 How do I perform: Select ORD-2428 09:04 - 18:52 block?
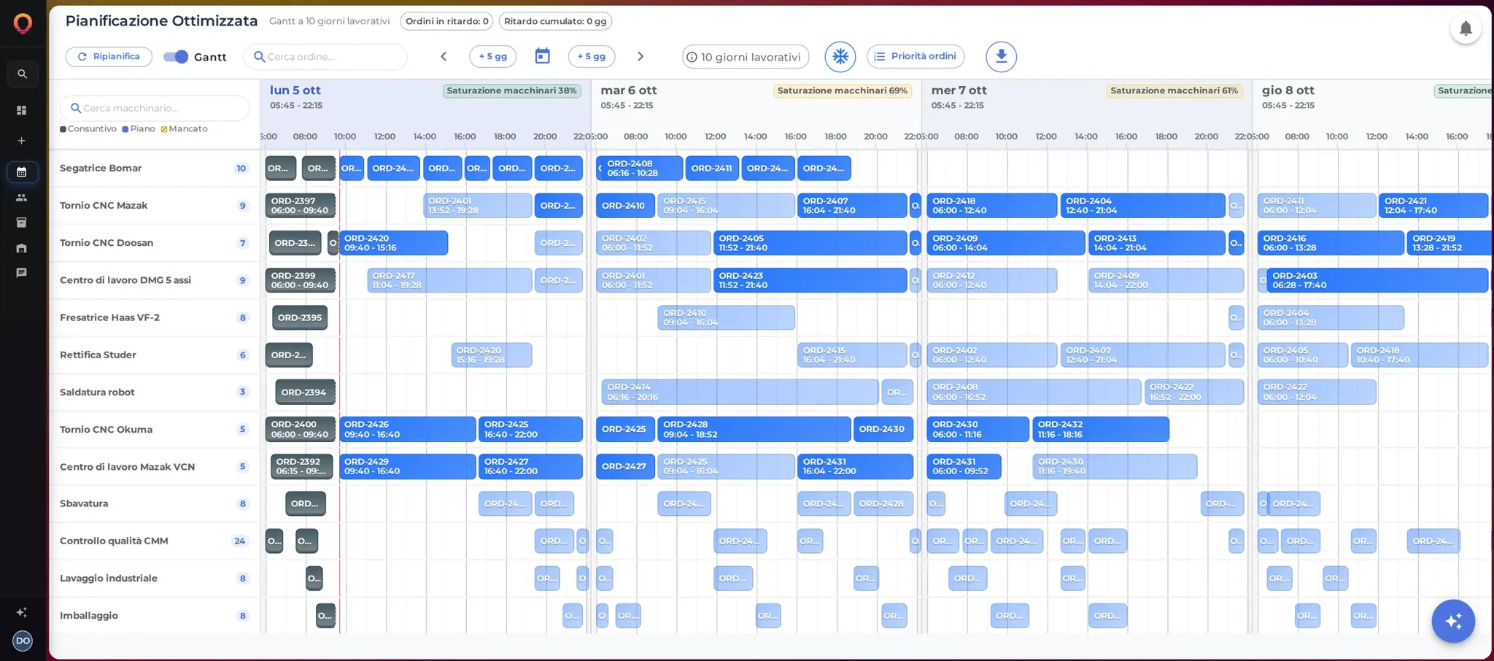754,429
